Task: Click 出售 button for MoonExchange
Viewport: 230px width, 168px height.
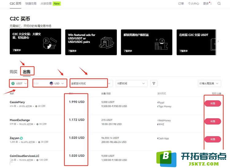Action: (x=213, y=121)
